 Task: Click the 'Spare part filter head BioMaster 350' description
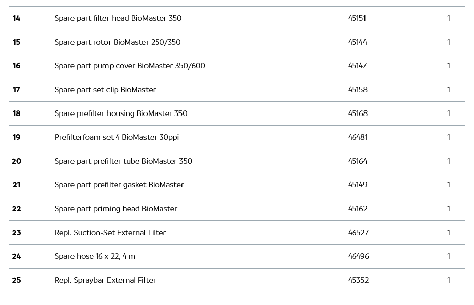118,18
